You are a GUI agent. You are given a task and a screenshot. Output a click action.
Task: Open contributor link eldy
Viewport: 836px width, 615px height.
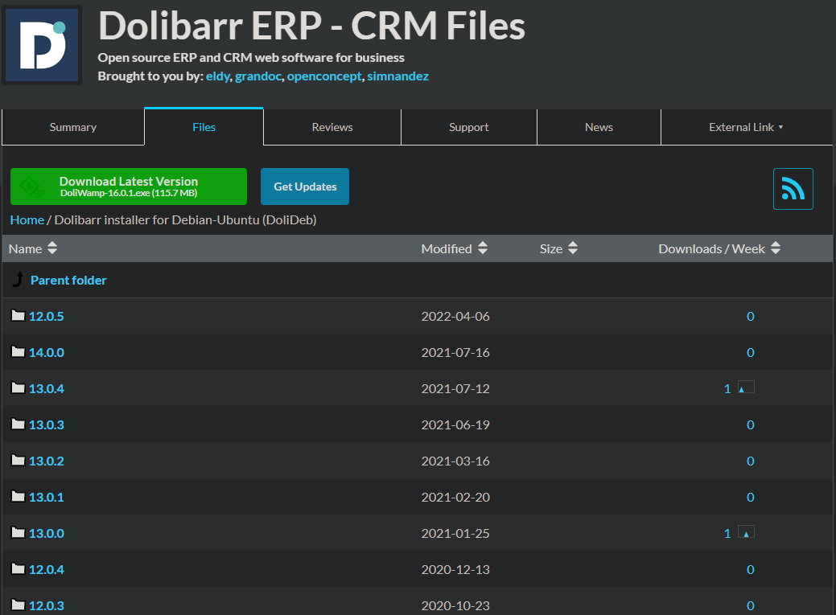pos(217,76)
